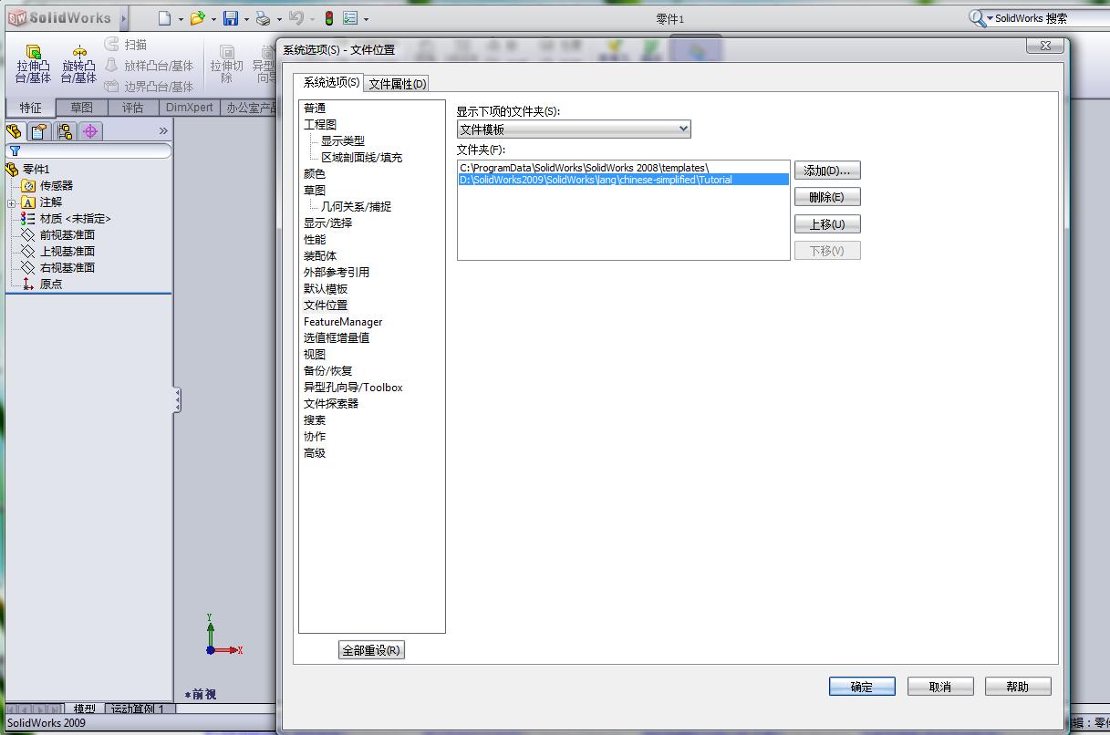This screenshot has height=735, width=1110.
Task: Click the New document icon
Action: point(164,18)
